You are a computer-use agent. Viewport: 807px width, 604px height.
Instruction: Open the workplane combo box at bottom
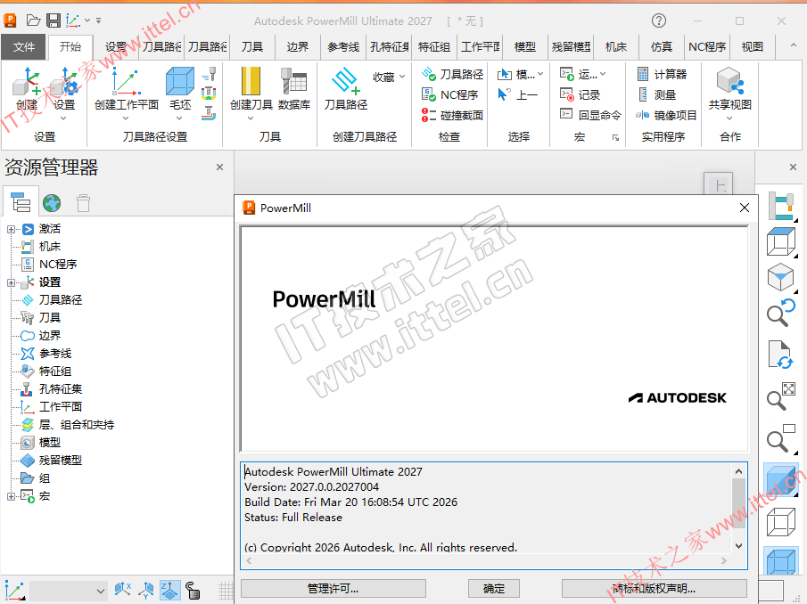tap(68, 592)
